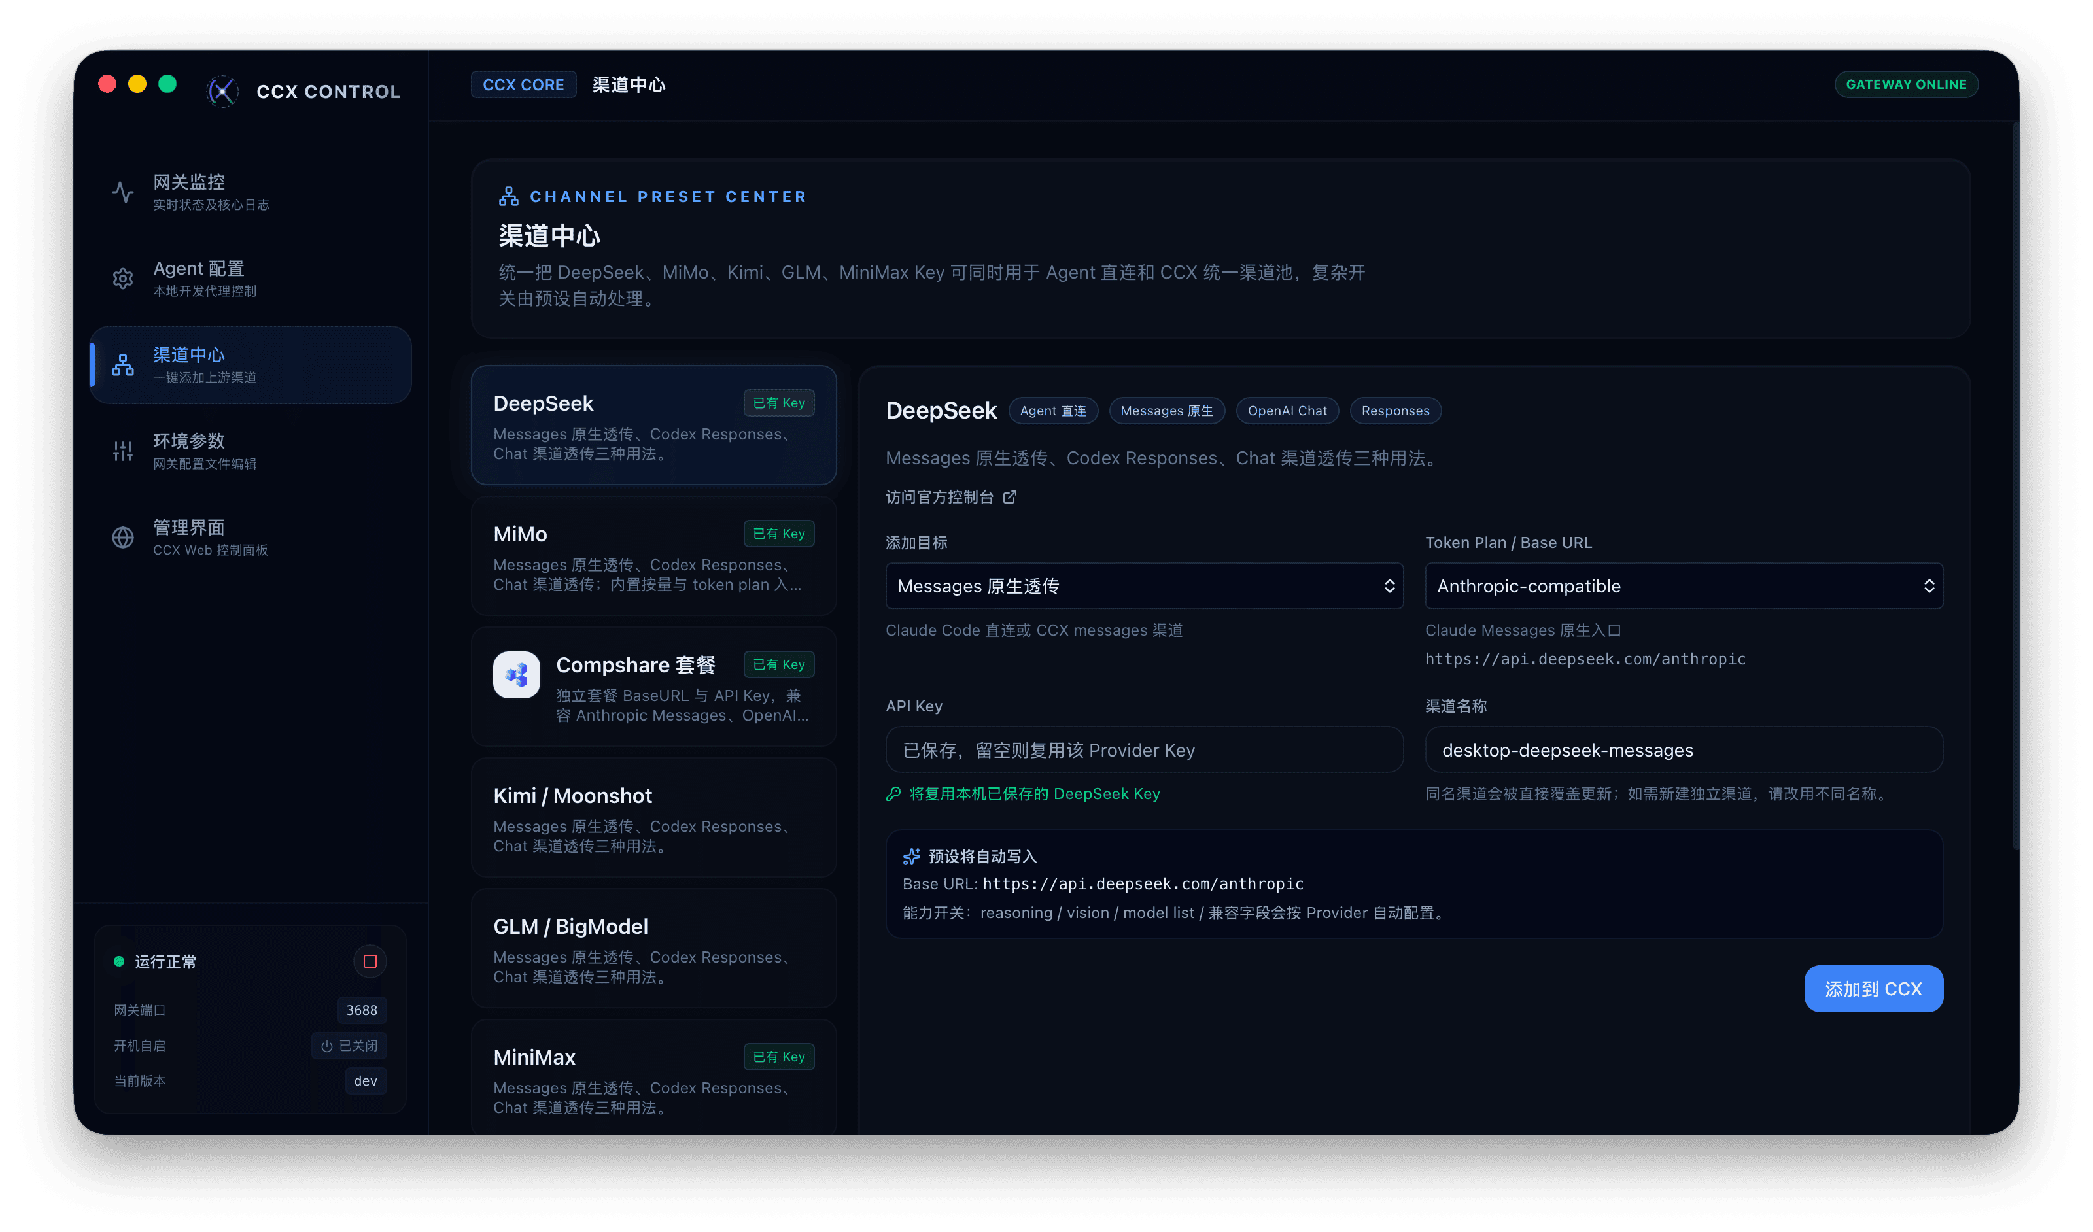Screen dimensions: 2093x1232
Task: Click the 管理界面 globe icon
Action: point(123,538)
